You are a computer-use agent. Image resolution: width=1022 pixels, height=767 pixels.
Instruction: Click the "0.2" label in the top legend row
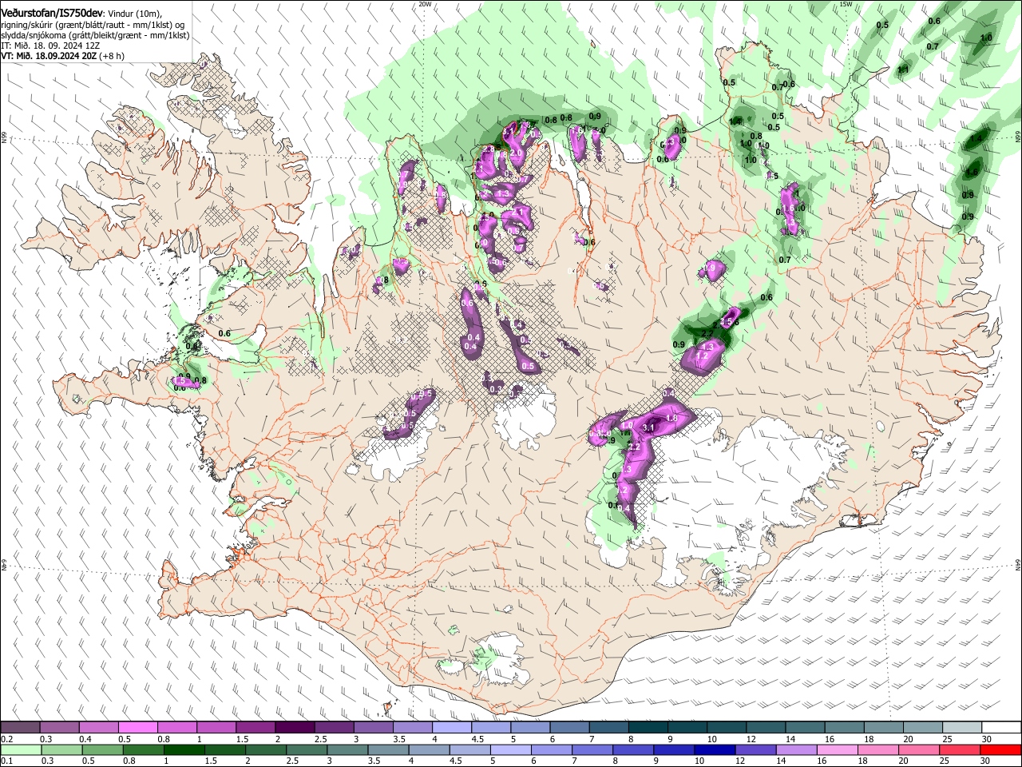(6, 739)
